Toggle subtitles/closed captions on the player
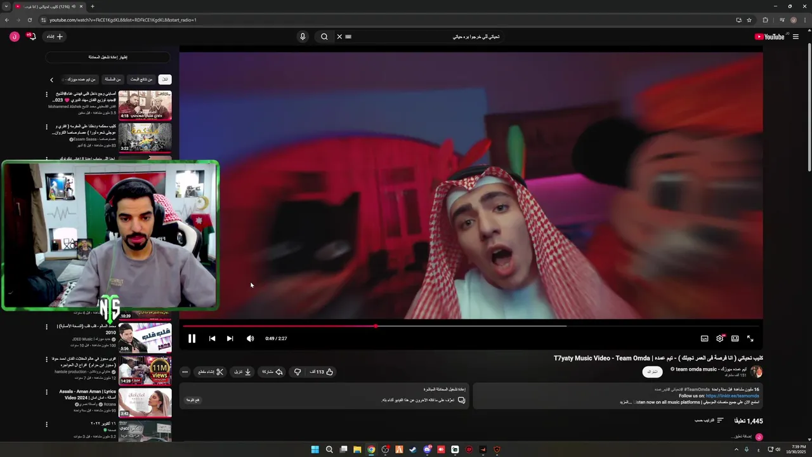This screenshot has height=457, width=812. [704, 338]
